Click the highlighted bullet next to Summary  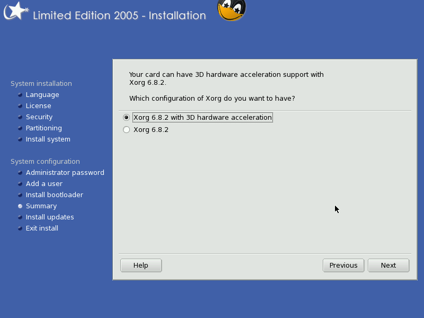[20, 206]
